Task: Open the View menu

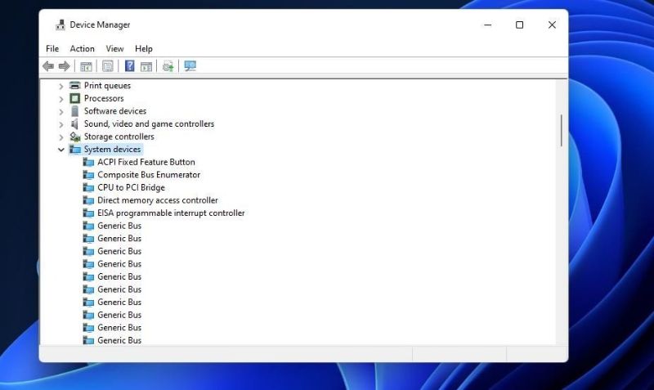Action: 114,49
